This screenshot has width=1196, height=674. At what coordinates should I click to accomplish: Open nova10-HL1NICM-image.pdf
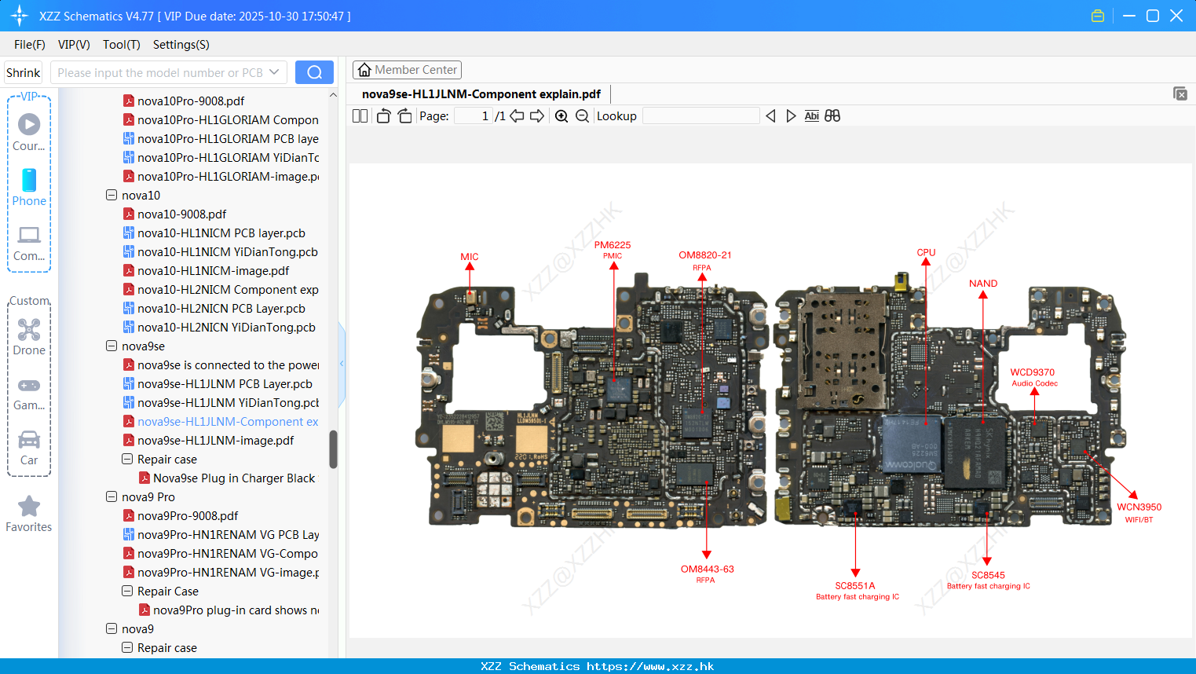click(x=213, y=270)
